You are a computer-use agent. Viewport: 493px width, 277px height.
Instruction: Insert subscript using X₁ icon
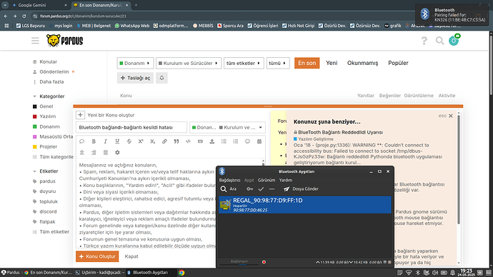coord(152,141)
